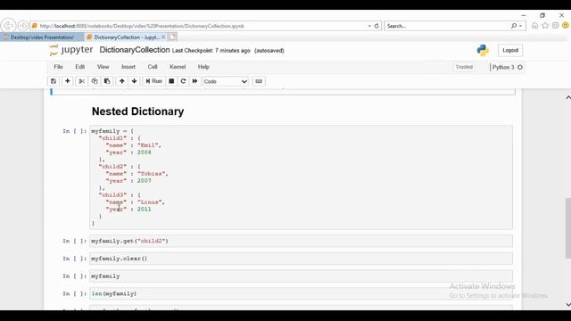Save notebook with the floppy disk icon
Viewport: 571px width, 321px height.
(54, 81)
